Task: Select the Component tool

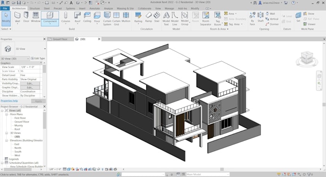Action: (50, 18)
